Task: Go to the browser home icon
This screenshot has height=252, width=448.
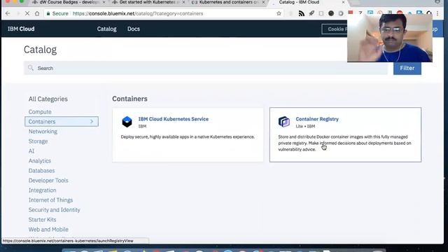Action: [x=37, y=13]
